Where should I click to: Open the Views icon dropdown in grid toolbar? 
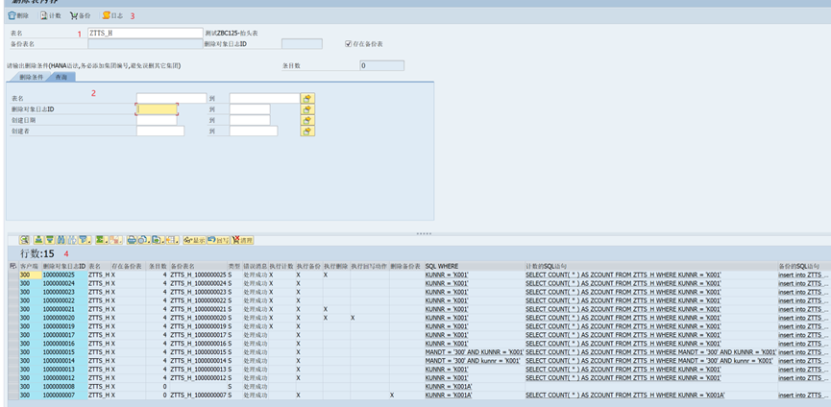145,240
